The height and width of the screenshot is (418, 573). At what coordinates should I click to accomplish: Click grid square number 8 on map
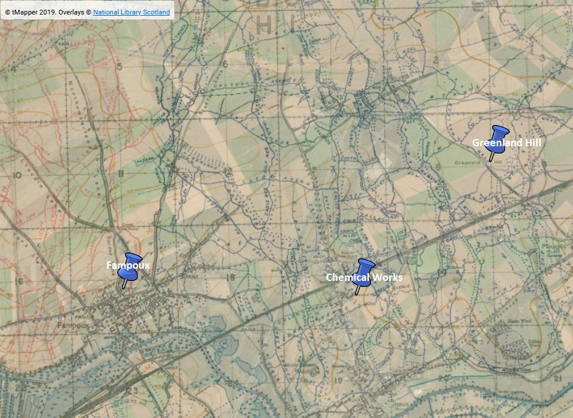pos(437,166)
